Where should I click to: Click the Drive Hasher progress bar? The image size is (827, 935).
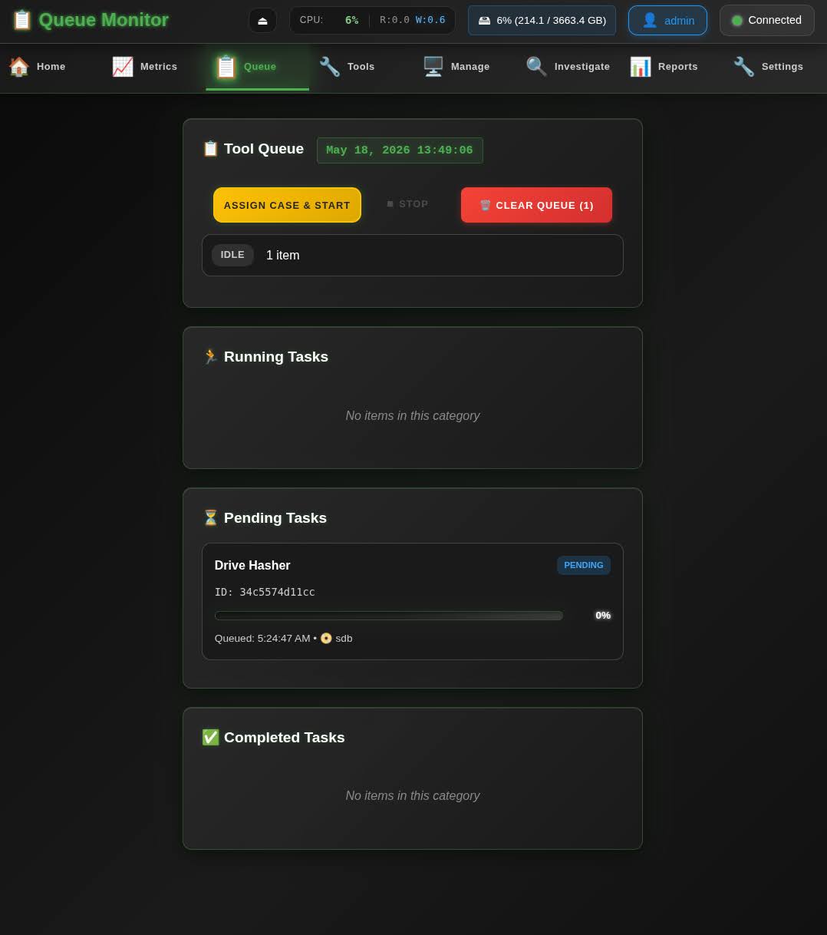click(x=389, y=616)
